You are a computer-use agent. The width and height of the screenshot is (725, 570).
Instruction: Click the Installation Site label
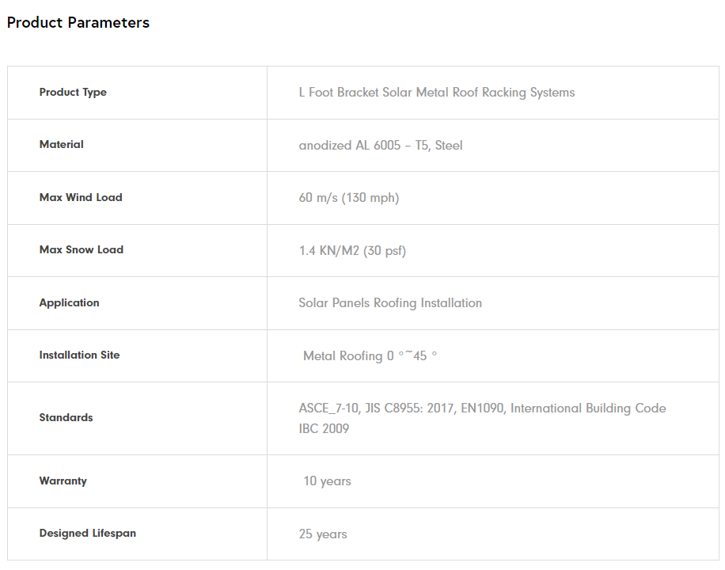(79, 355)
